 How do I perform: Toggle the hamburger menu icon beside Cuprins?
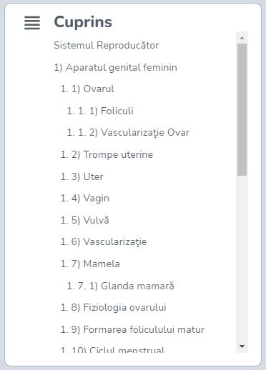(32, 23)
